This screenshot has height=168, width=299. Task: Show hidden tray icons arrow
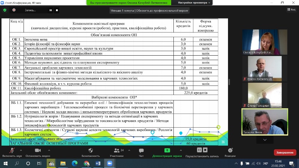point(236,164)
